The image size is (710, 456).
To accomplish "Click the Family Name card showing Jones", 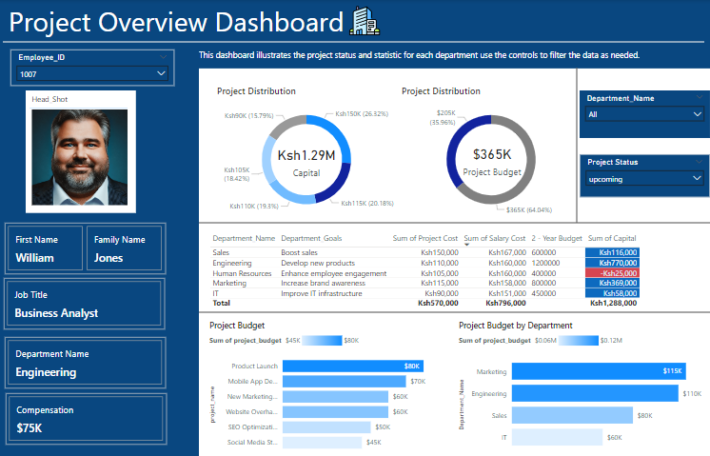I will coord(124,248).
